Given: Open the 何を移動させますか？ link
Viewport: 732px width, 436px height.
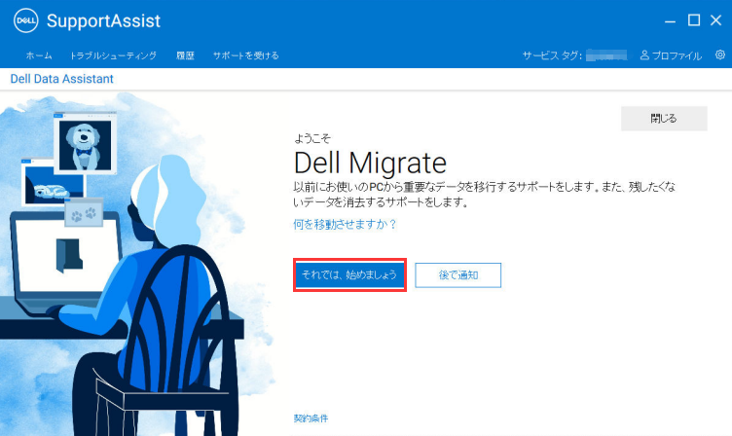Looking at the screenshot, I should tap(345, 225).
